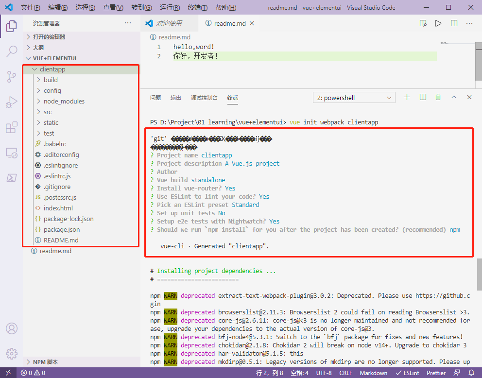Expand the src folder
The image size is (482, 378).
click(82, 112)
